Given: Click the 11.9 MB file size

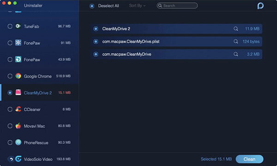Looking at the screenshot, I should click(x=252, y=29).
